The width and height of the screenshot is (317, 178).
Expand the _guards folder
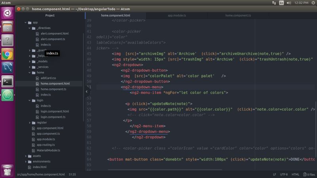(29, 50)
